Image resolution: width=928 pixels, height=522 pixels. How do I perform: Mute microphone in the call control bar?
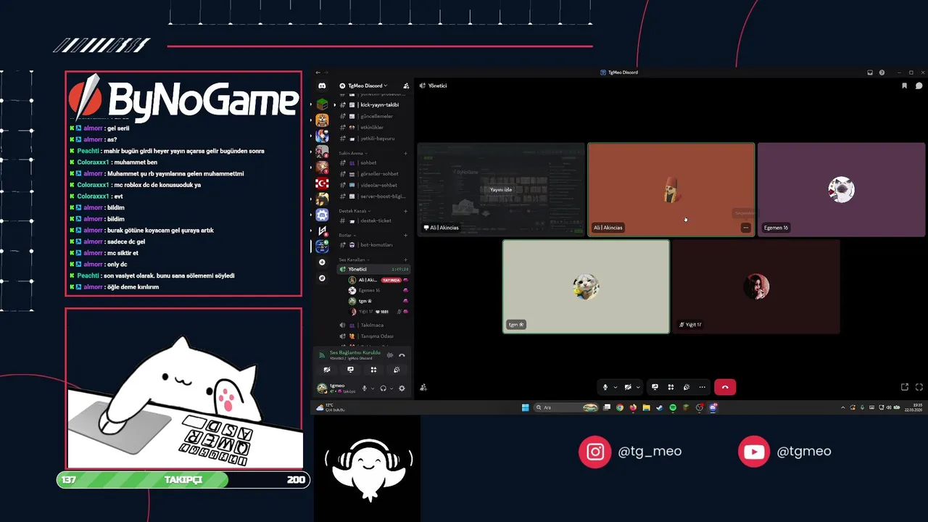pyautogui.click(x=605, y=387)
